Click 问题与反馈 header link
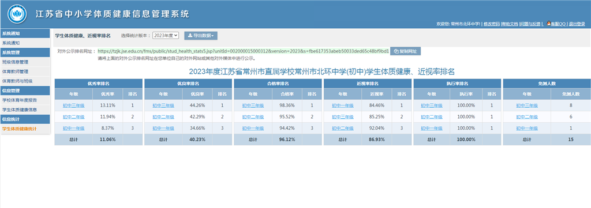 tap(530, 24)
